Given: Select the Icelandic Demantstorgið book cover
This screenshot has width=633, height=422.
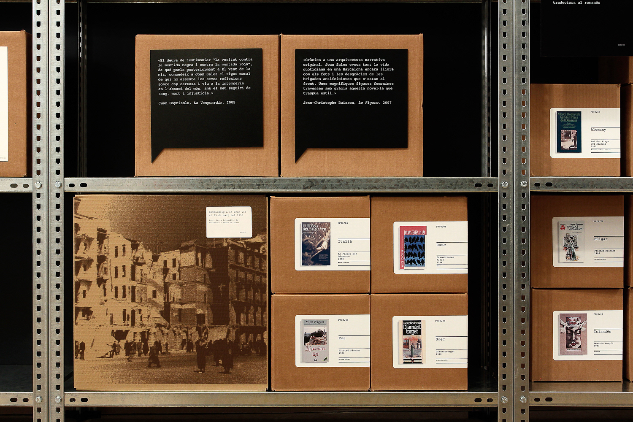Looking at the screenshot, I should pos(573,334).
